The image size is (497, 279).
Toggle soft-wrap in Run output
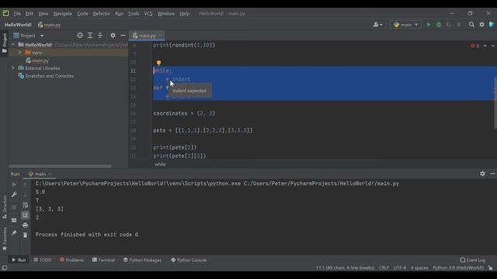26,205
